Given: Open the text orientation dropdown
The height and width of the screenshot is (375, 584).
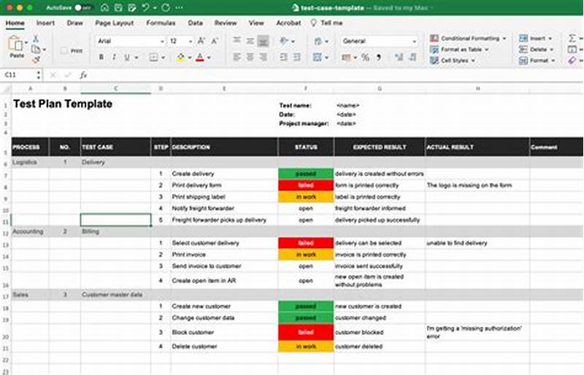Looking at the screenshot, I should point(293,41).
